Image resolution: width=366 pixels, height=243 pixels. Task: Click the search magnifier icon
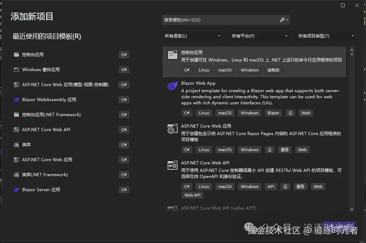point(282,20)
